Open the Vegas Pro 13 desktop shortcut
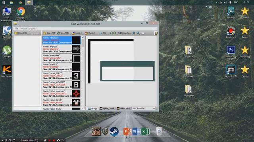 [231, 71]
